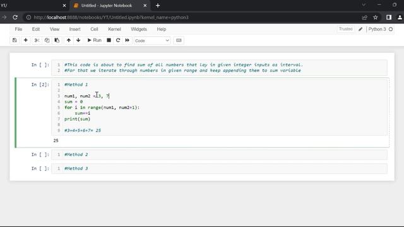Toggle the browser side panel icon
The width and height of the screenshot is (404, 227).
point(389,17)
